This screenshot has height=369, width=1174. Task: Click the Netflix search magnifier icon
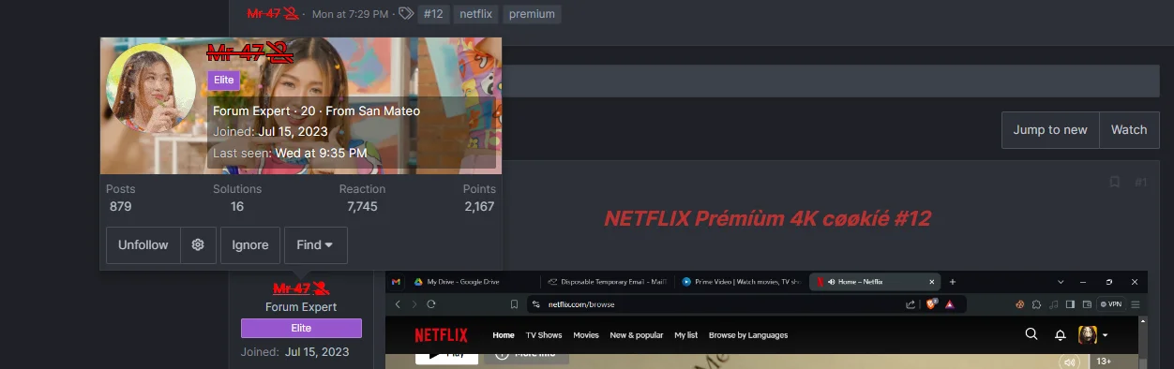1031,334
